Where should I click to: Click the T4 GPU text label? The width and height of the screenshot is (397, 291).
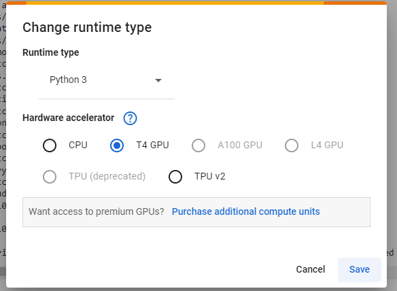pos(152,145)
